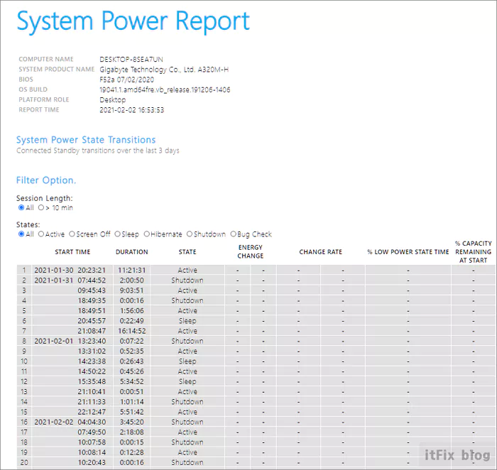Screen dimensions: 497x470
Task: Click duration 3:45:20 in row 16
Action: 132,422
